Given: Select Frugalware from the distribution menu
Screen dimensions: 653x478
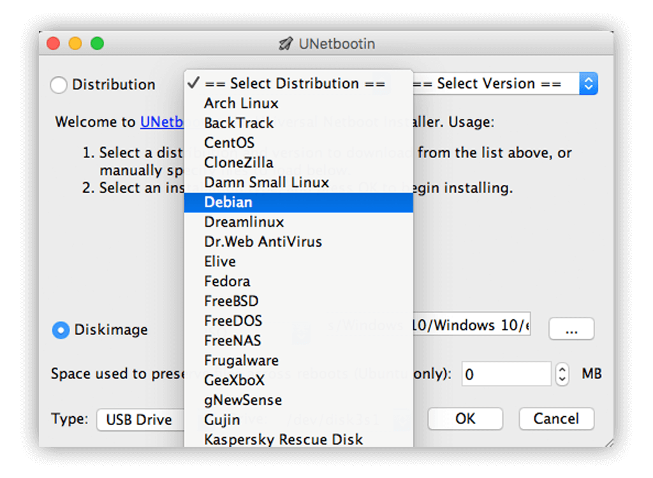Looking at the screenshot, I should tap(298, 361).
